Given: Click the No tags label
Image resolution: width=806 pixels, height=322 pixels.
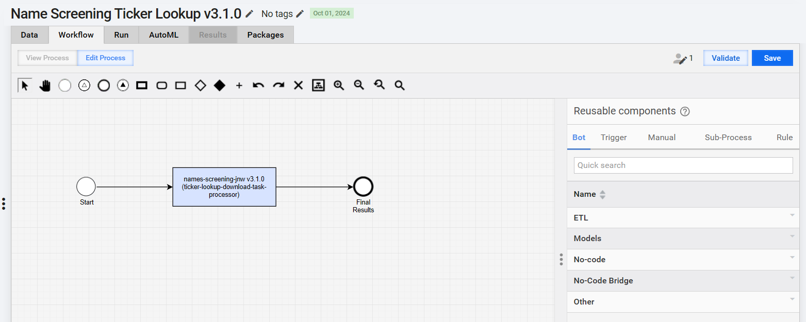Looking at the screenshot, I should (x=277, y=14).
